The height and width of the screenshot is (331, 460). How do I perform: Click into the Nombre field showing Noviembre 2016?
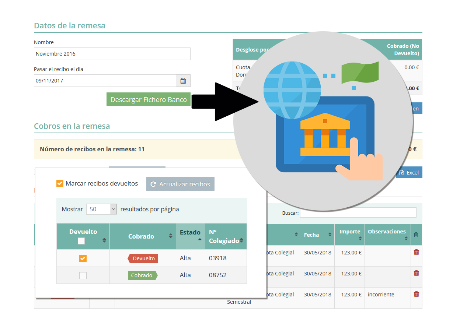tap(112, 54)
